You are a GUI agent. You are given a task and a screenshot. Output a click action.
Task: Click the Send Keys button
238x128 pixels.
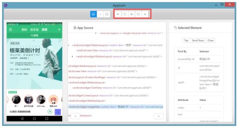[198, 40]
